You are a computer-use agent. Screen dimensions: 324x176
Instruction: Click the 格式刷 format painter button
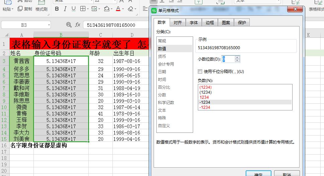click(41, 6)
